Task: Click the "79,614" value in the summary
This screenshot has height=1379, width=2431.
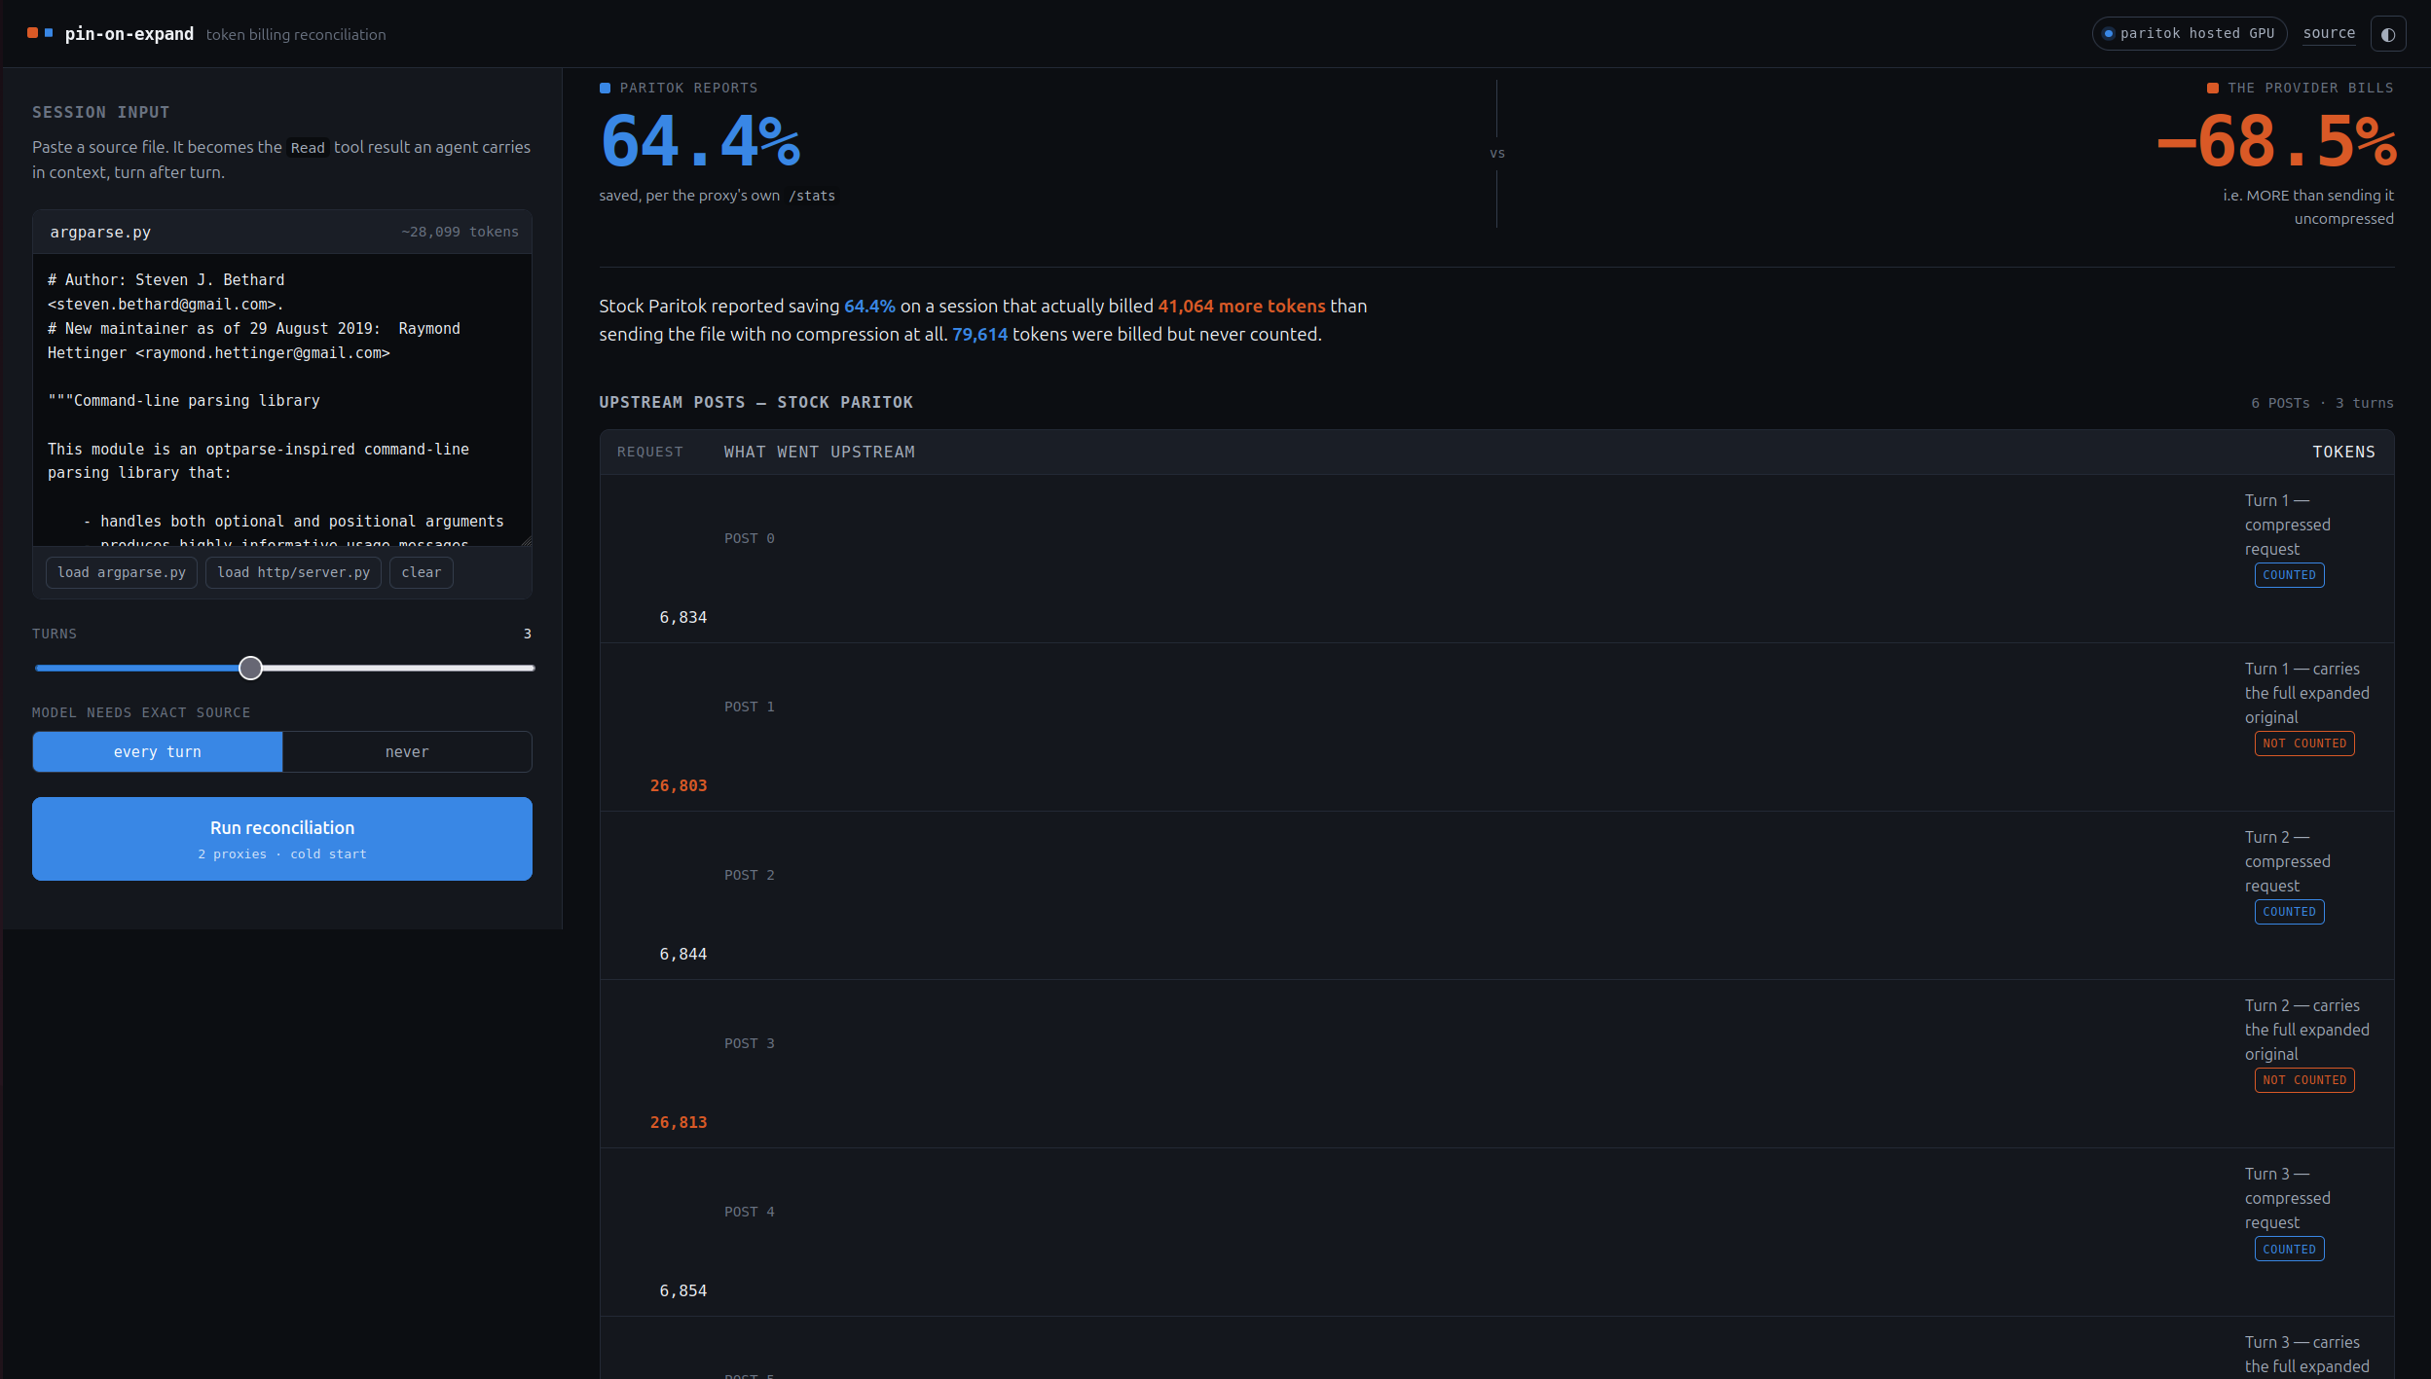Action: pyautogui.click(x=979, y=335)
